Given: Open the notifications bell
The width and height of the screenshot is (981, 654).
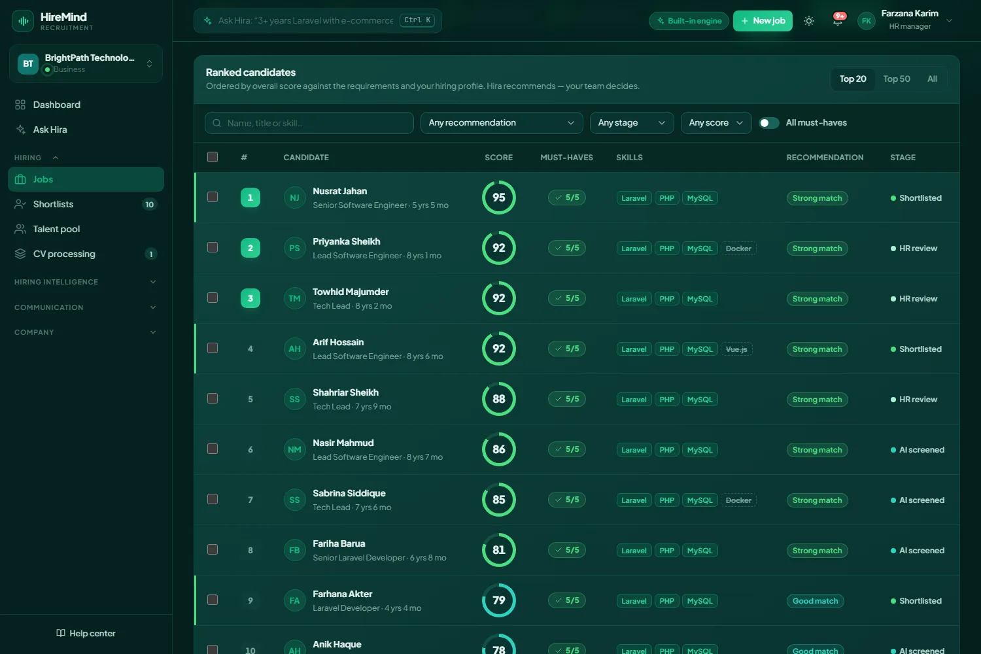Looking at the screenshot, I should pos(838,21).
